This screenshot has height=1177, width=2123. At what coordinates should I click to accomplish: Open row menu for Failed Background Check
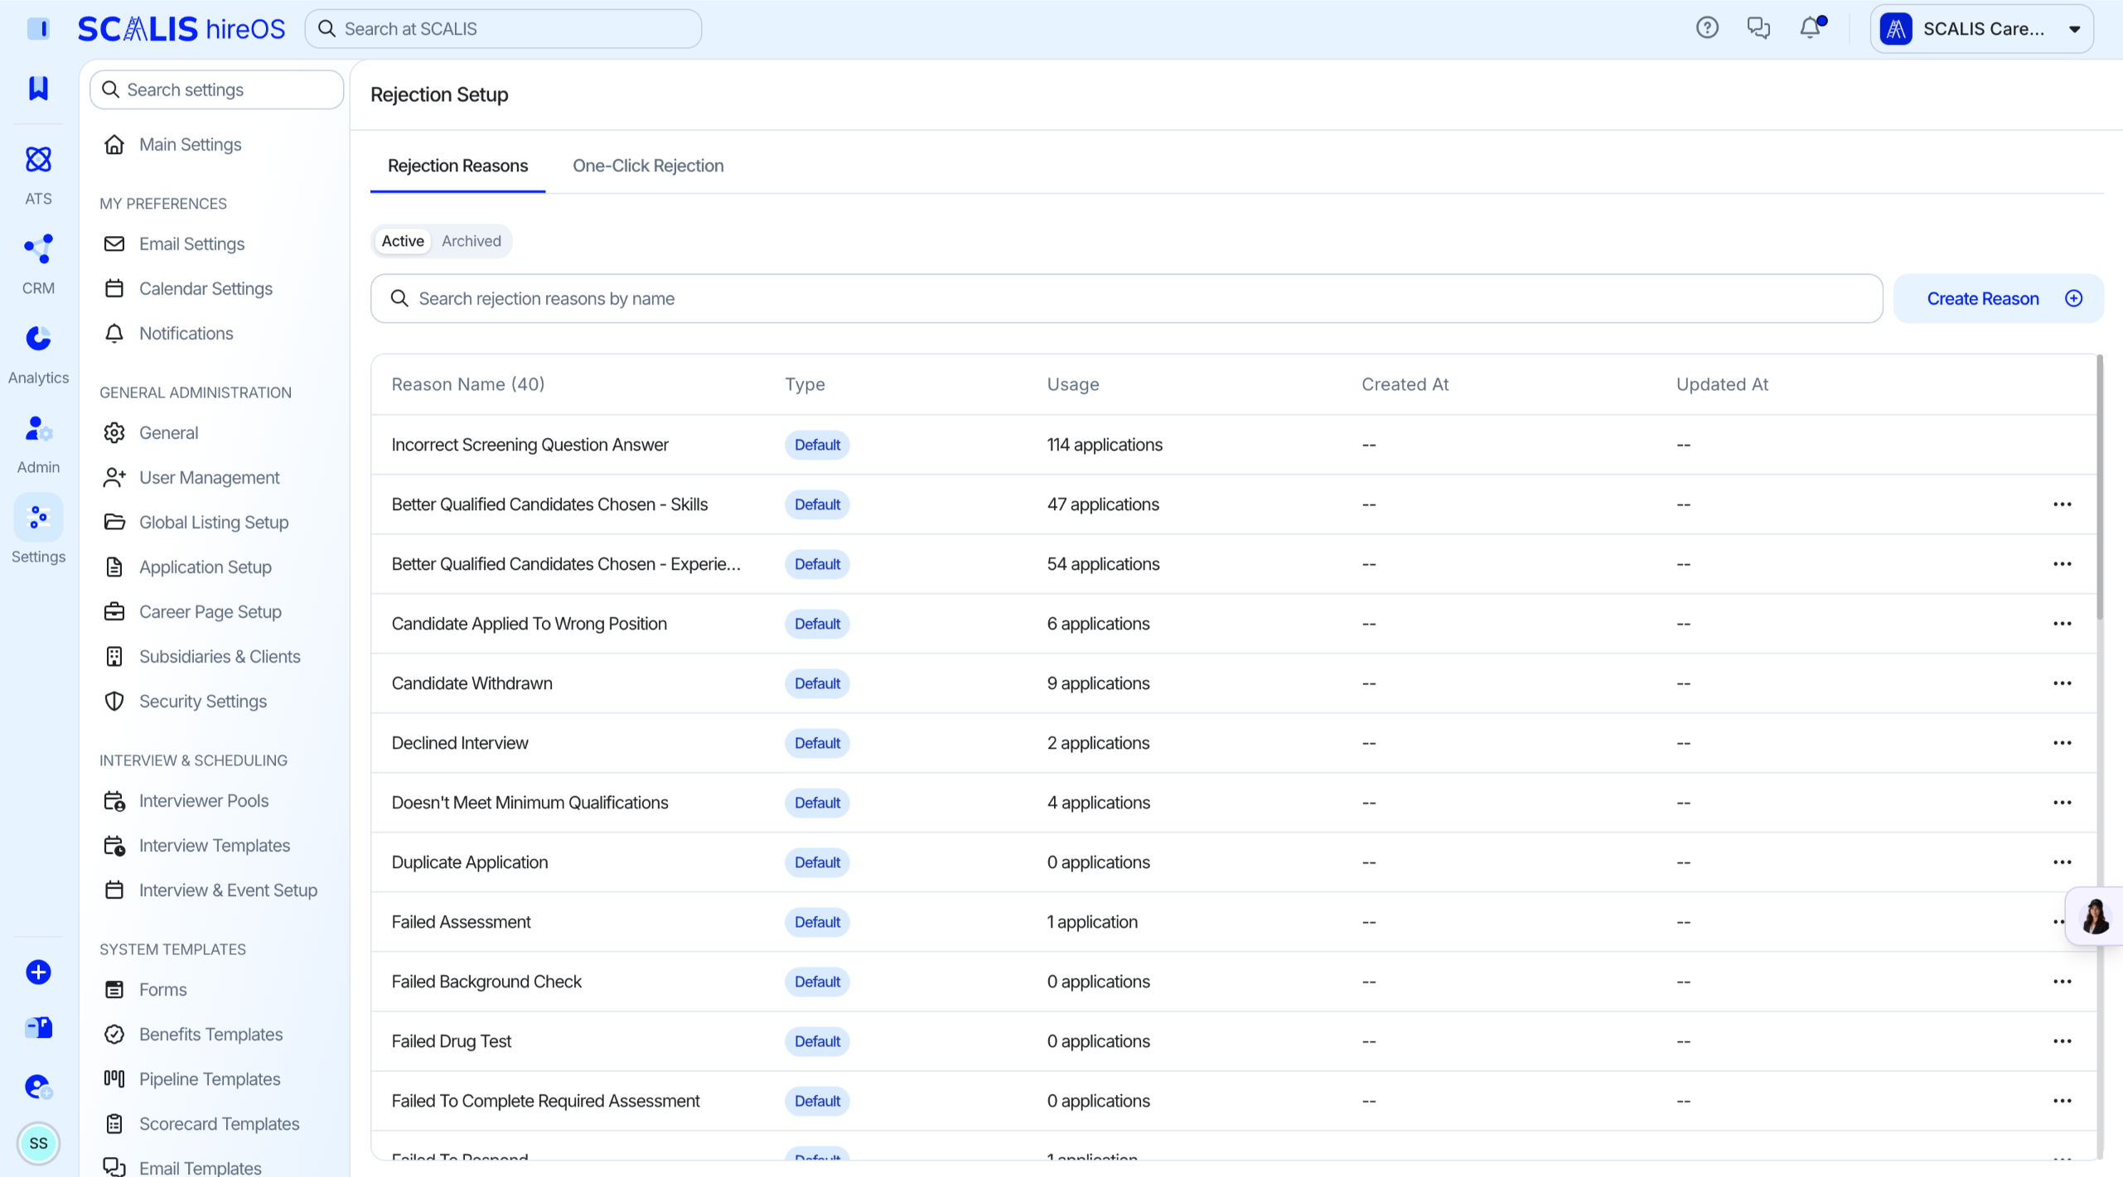coord(2062,982)
